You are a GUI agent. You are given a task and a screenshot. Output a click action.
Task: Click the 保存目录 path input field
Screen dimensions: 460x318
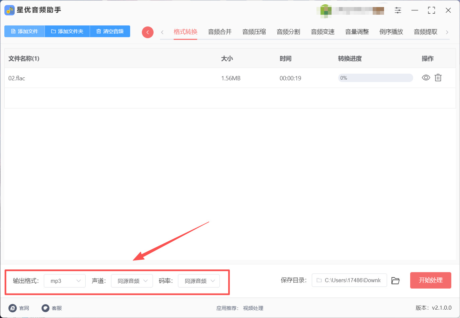(x=349, y=280)
